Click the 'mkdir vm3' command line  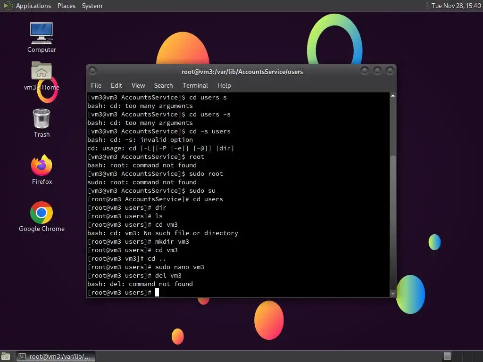tap(138, 242)
